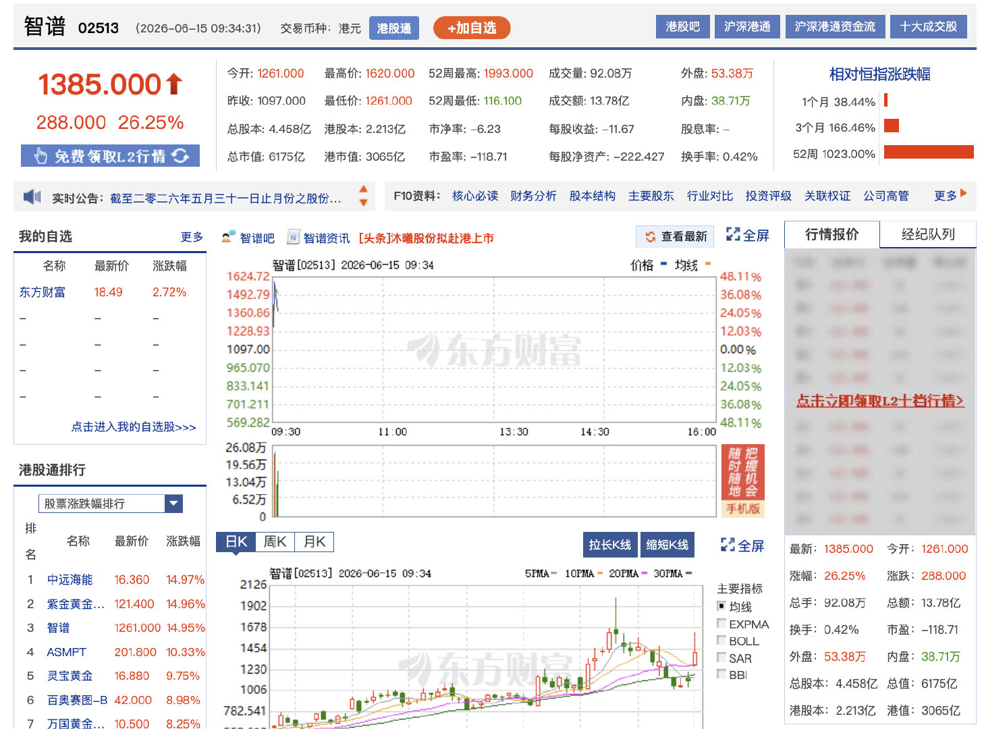Viewport: 982px width, 729px height.
Task: Click the 头条 沐曦股份拟赴港上市 headline
Action: point(426,238)
